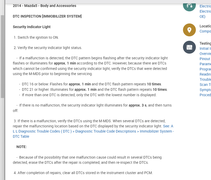Image resolution: width=211 pixels, height=180 pixels.
Task: Click the 'Progran...' link in Testing list
Action: [205, 69]
